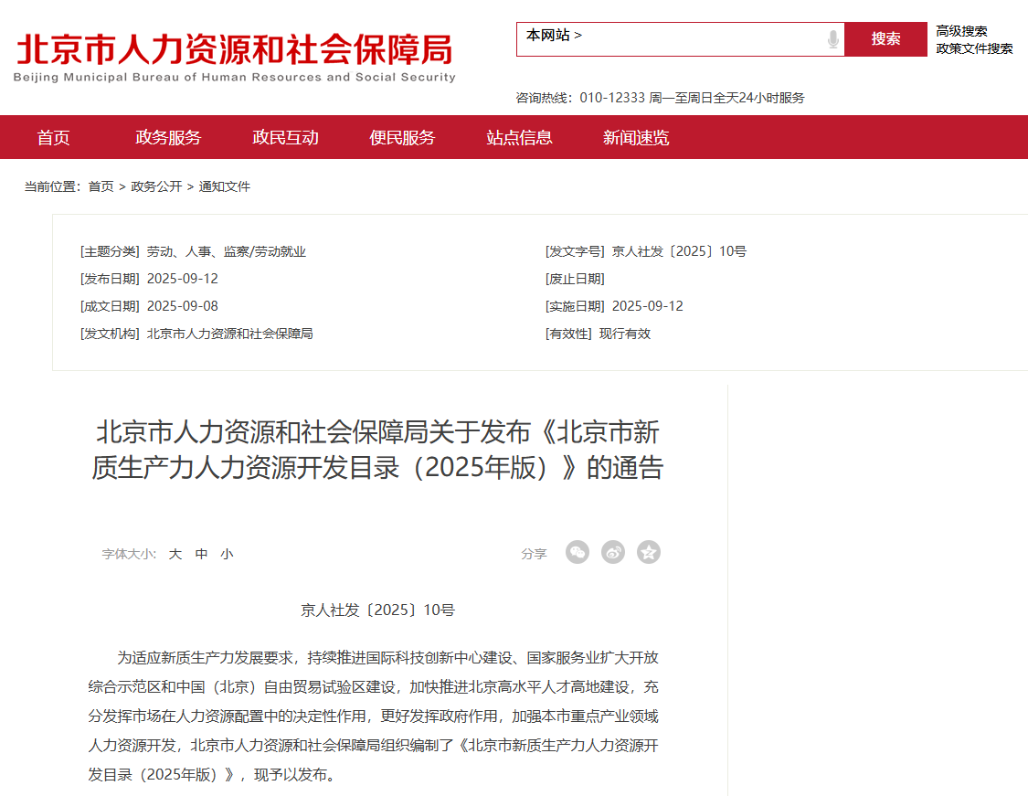
Task: Set font size to 大 (large)
Action: (175, 554)
